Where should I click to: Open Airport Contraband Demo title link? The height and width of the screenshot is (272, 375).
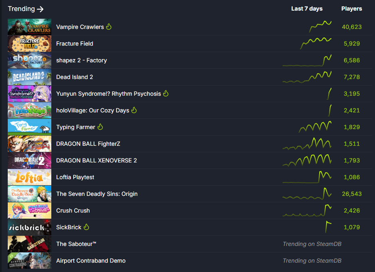click(91, 261)
